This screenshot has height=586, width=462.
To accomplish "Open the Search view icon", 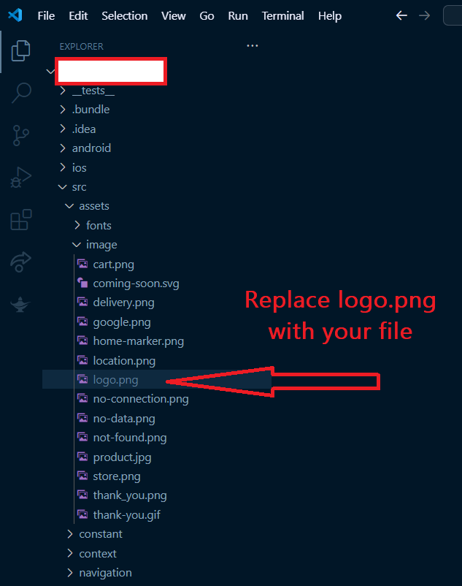I will (21, 92).
